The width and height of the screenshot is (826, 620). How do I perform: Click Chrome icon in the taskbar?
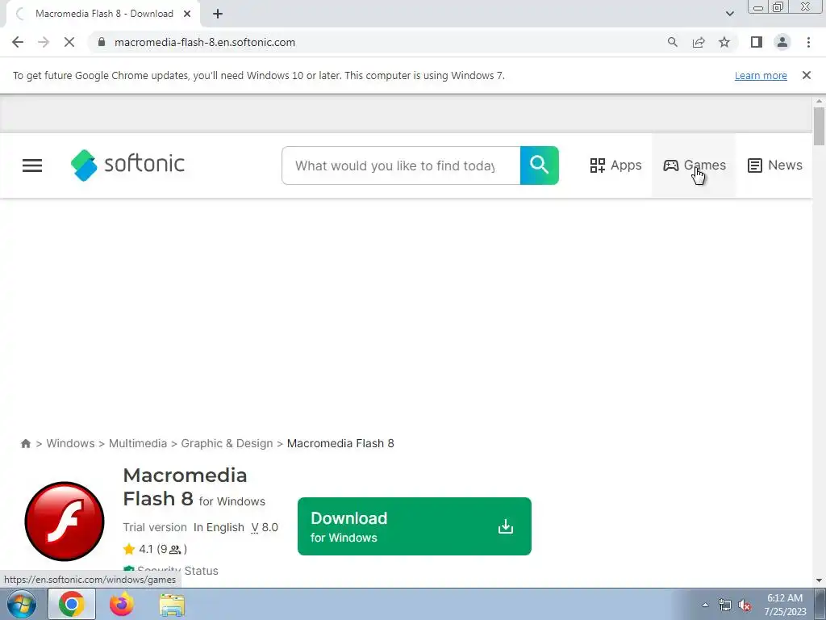coord(72,604)
